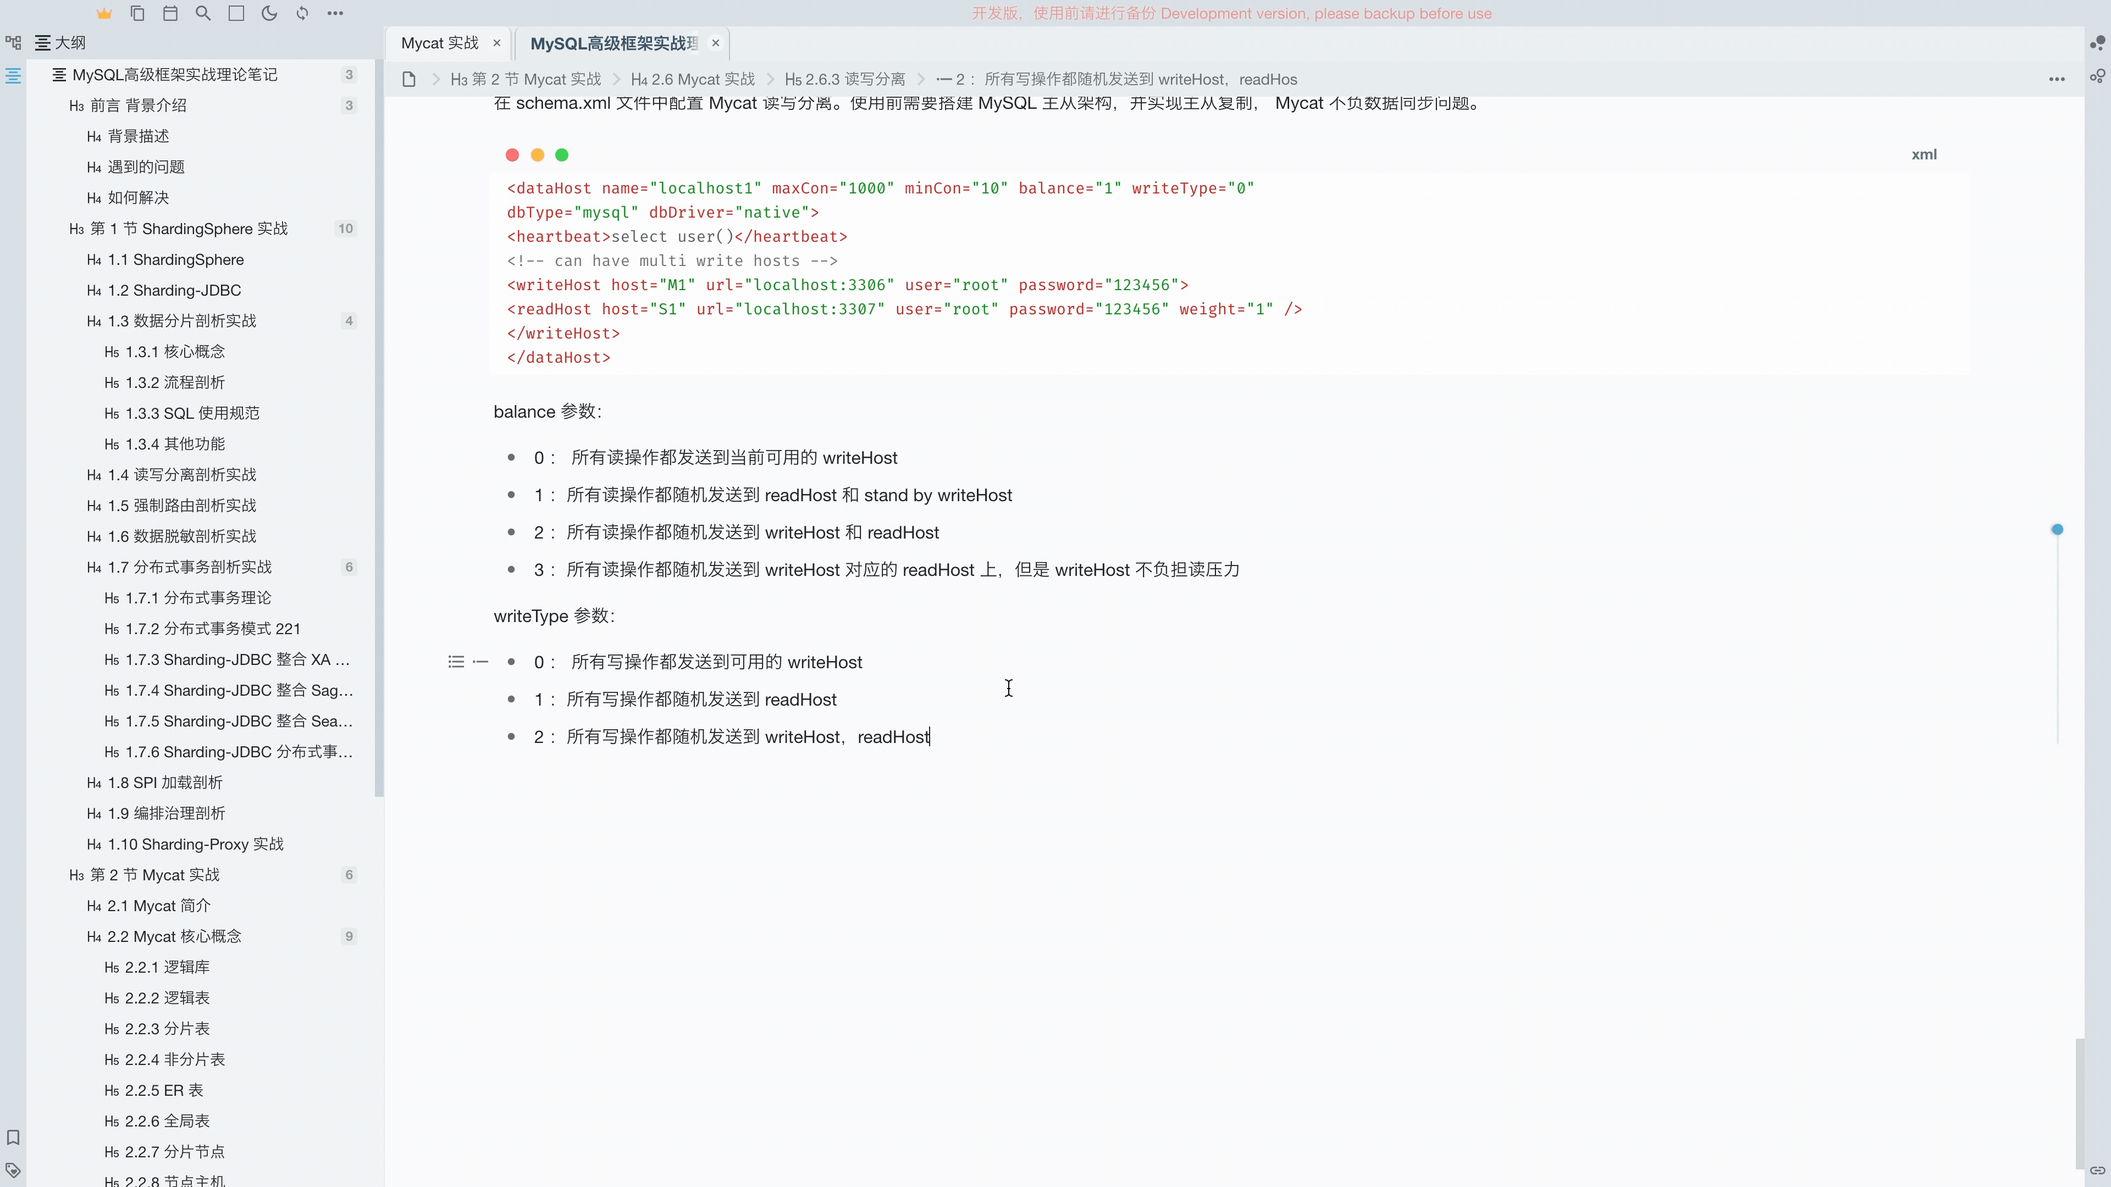Toggle the outline dock with blue list icon
The image size is (2111, 1187).
click(13, 75)
